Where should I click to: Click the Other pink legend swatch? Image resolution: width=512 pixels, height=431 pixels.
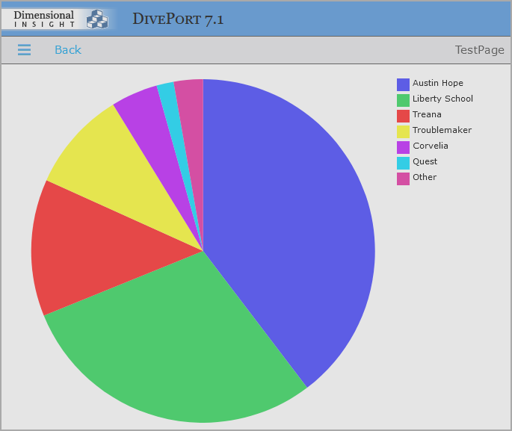[403, 178]
